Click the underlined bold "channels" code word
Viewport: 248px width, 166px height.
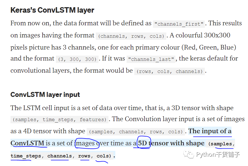(59, 156)
